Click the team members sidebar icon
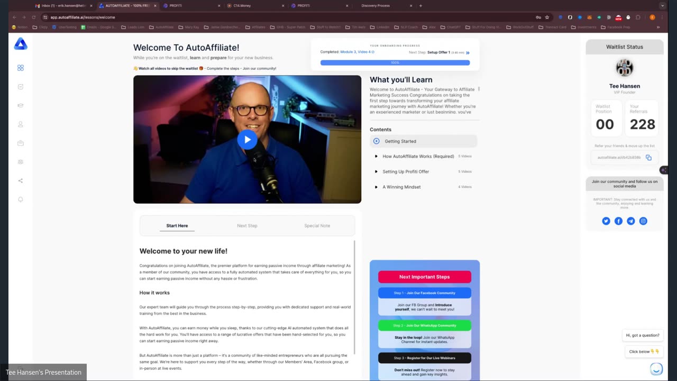 [x=21, y=162]
